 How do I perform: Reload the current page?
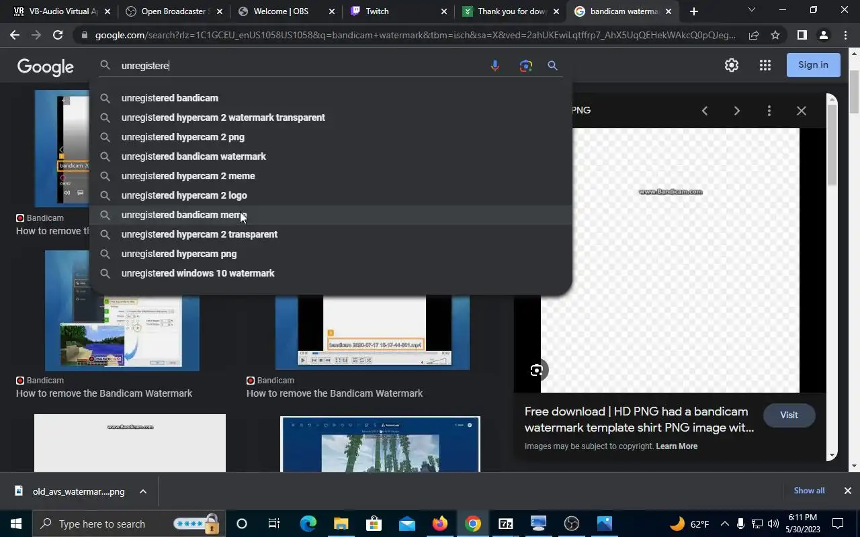58,35
